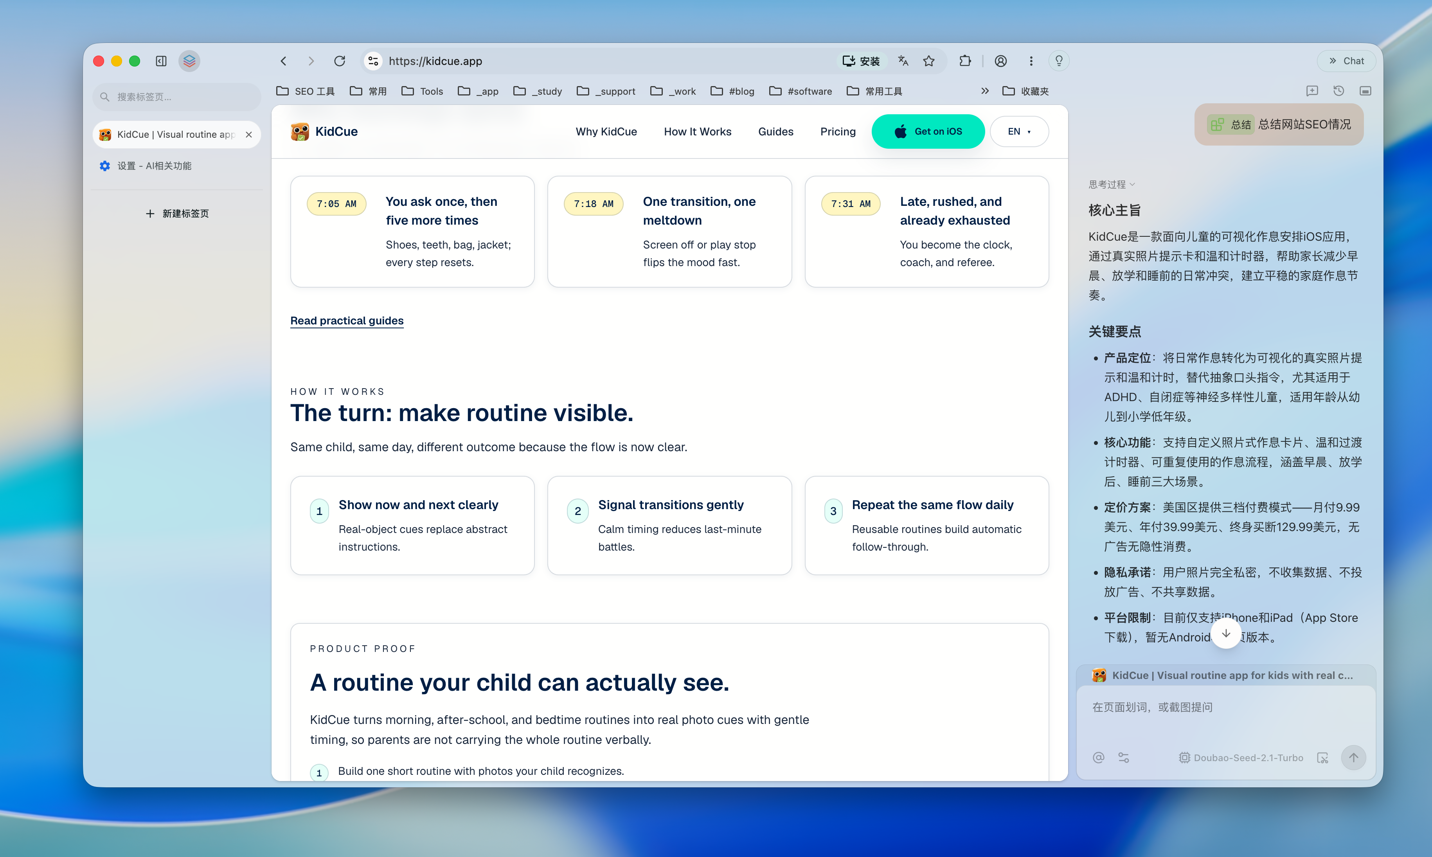This screenshot has width=1432, height=857.
Task: Follow the Read practical guides link
Action: pos(347,320)
